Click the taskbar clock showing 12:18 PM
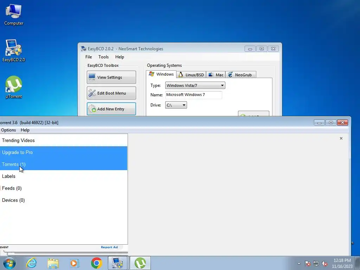Viewport: 360px width, 270px height. (342, 263)
